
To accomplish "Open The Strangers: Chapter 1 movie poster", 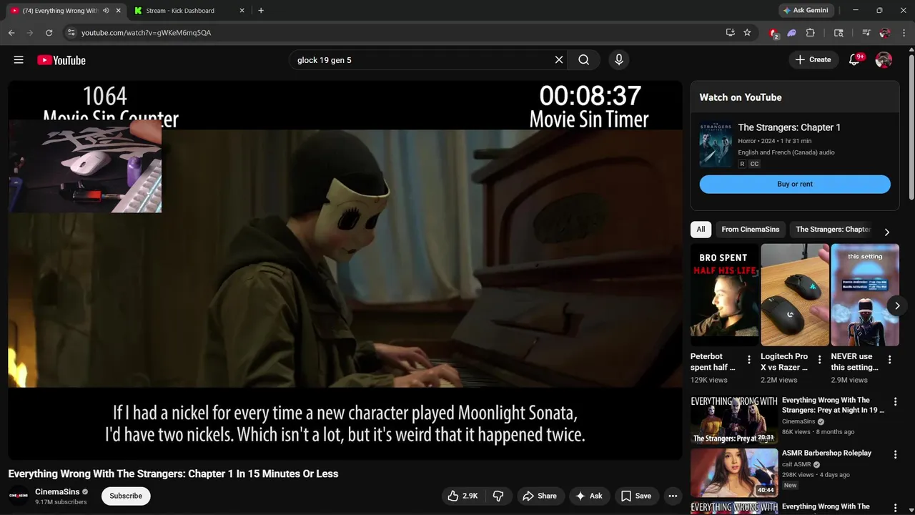I will [x=716, y=144].
